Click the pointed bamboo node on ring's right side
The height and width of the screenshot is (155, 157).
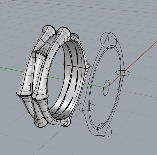click(x=88, y=66)
